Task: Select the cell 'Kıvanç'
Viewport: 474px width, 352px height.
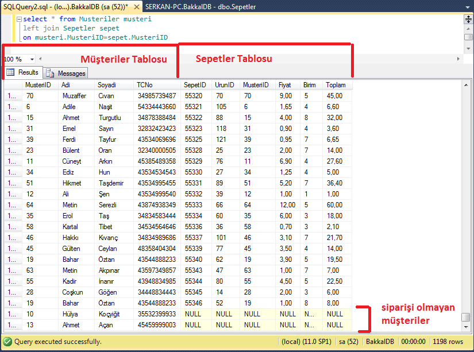Action: tap(114, 238)
